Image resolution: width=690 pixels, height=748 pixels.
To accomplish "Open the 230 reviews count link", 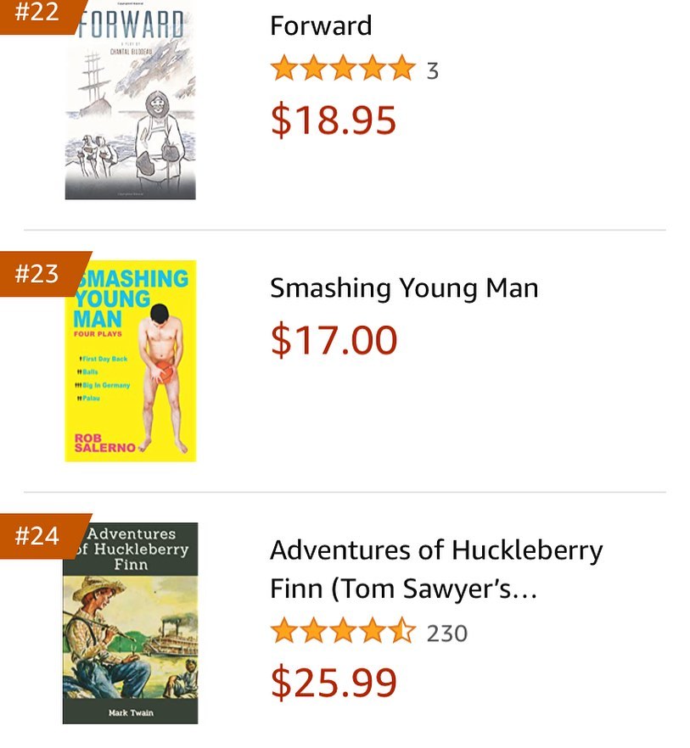I will (x=446, y=633).
